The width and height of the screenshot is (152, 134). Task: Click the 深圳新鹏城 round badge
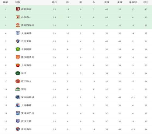click(18, 97)
